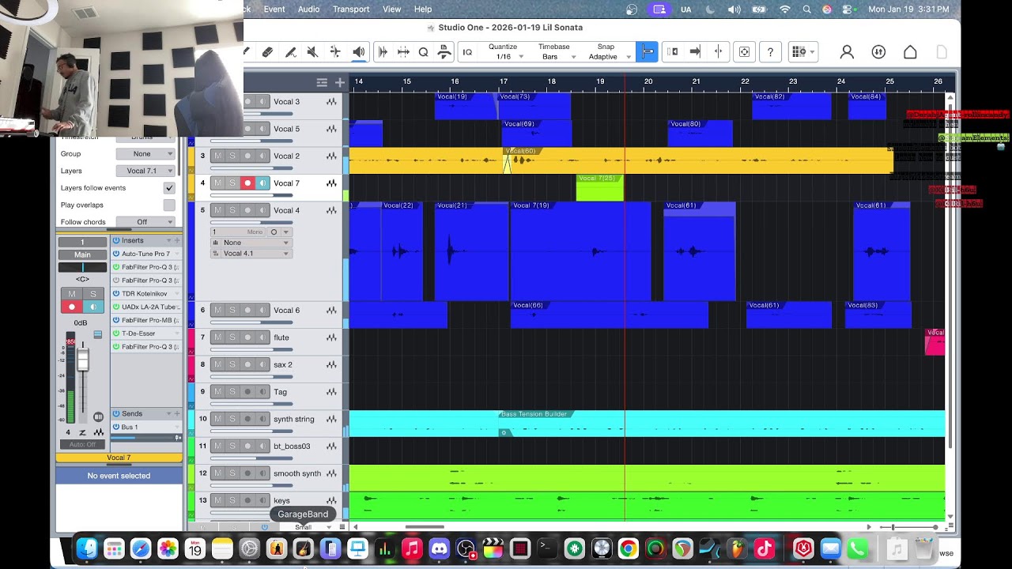Toggle Layers follow events checkbox

coord(169,188)
